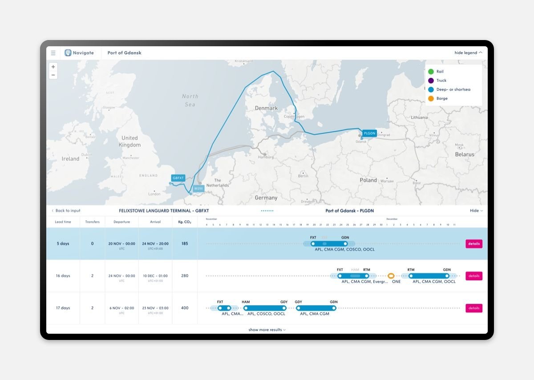The height and width of the screenshot is (380, 534).
Task: Click the zoom in control on the map
Action: tap(53, 66)
